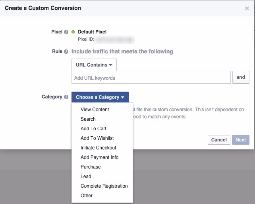255x204 pixels.
Task: Choose Add To Wishlist category
Action: tap(102, 138)
